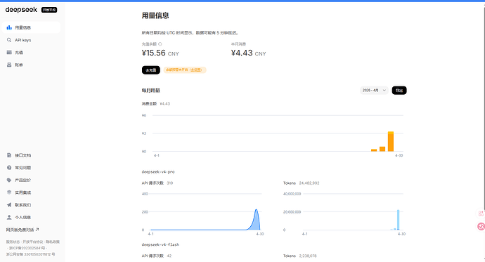Click the lower pink circular floating icon

[481, 226]
